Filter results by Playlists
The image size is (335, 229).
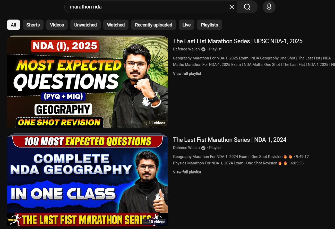(209, 25)
